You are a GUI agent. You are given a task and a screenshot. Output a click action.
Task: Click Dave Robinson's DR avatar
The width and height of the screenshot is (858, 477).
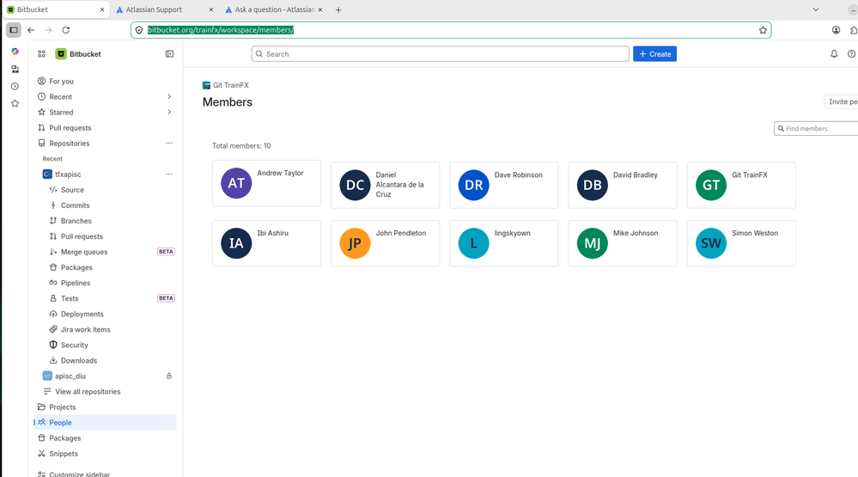point(474,185)
